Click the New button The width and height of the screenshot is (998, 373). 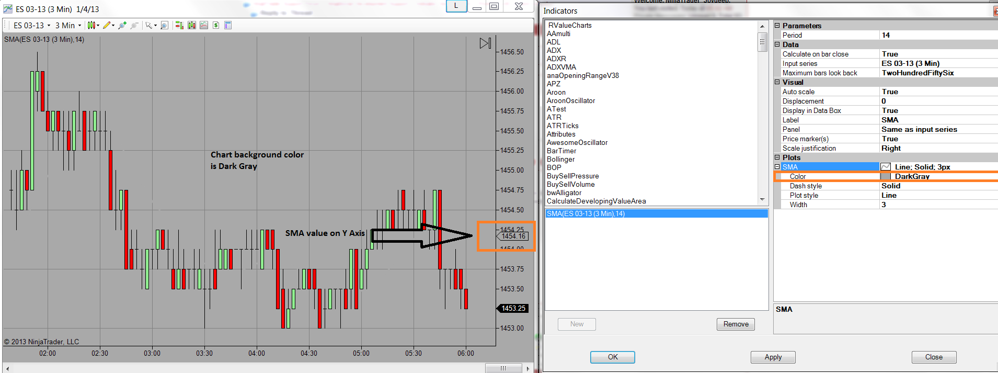pyautogui.click(x=577, y=324)
